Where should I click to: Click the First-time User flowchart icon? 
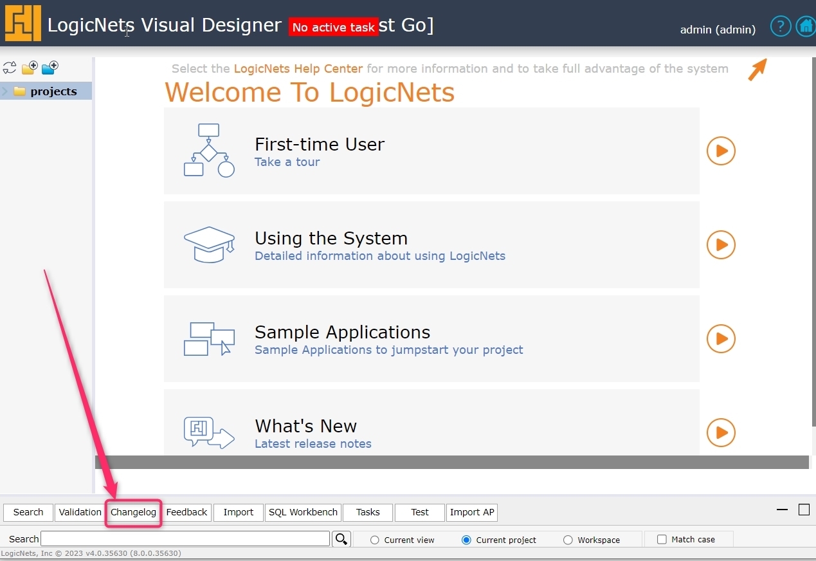pos(209,151)
